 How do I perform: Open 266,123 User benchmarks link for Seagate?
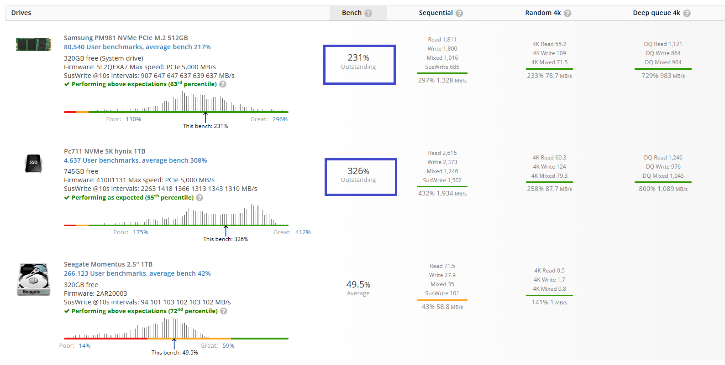[137, 273]
